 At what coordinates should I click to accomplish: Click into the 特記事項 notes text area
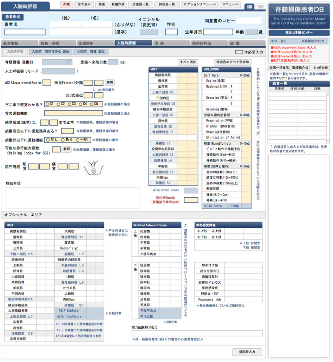[73, 198]
